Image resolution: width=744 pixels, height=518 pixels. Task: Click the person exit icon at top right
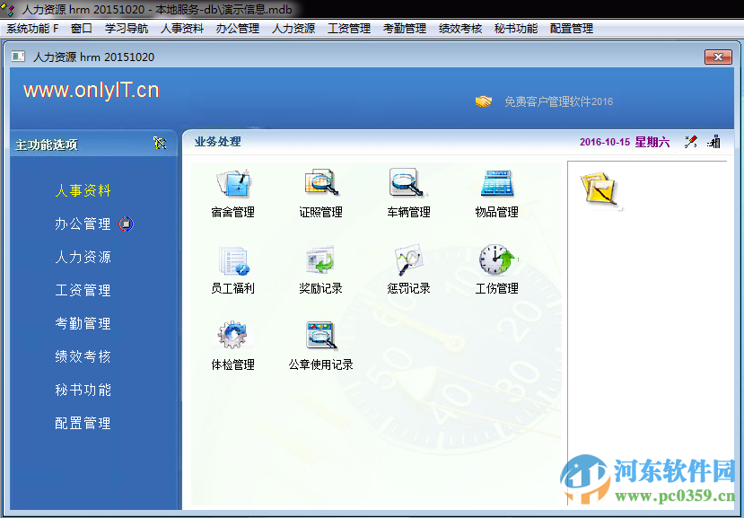coord(714,142)
